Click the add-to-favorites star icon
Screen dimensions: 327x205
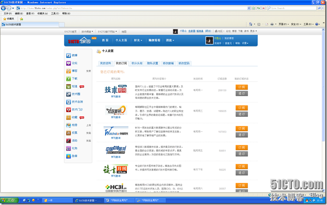(21, 19)
